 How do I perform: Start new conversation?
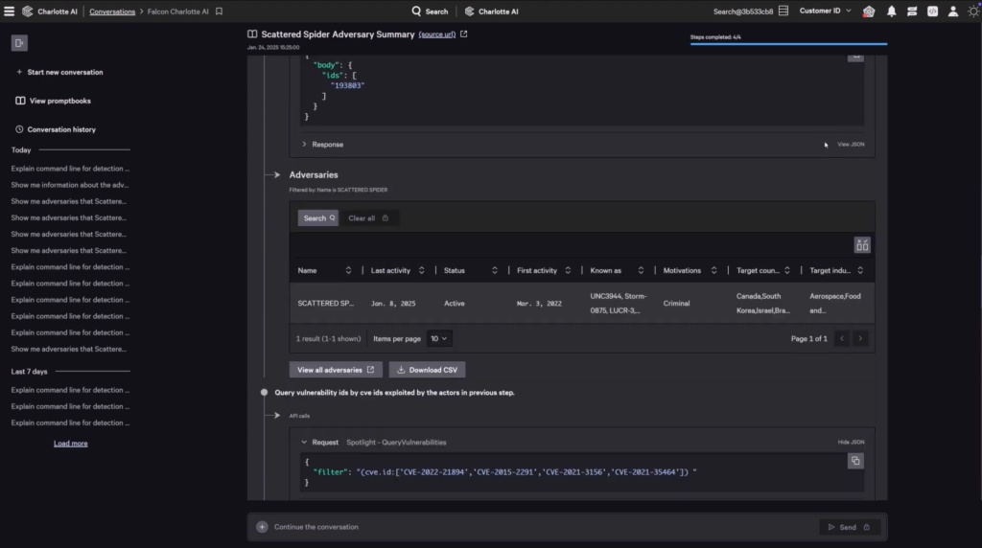click(x=59, y=72)
